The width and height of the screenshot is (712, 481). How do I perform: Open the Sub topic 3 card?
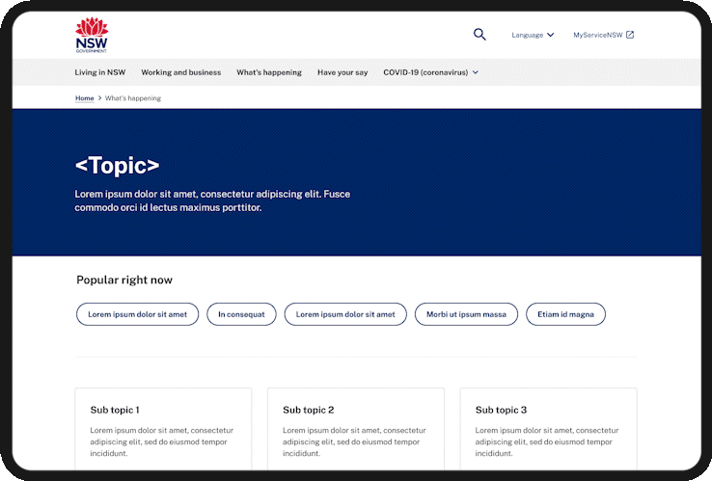point(548,429)
